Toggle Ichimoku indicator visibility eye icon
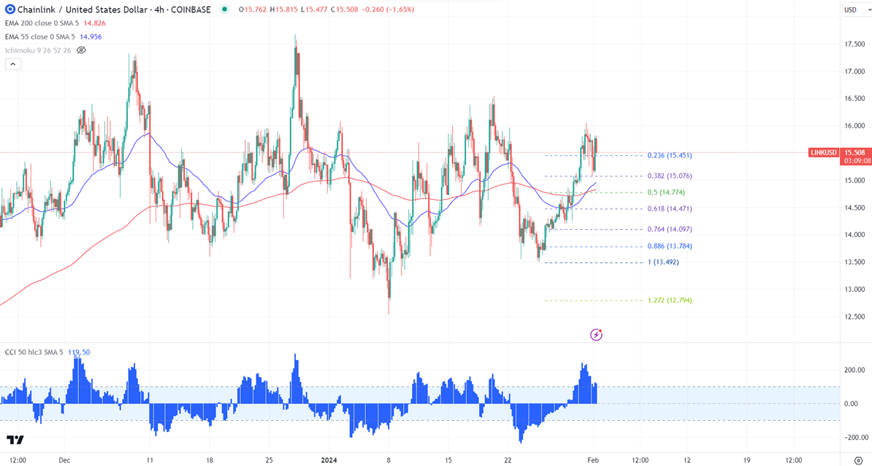 (x=81, y=50)
